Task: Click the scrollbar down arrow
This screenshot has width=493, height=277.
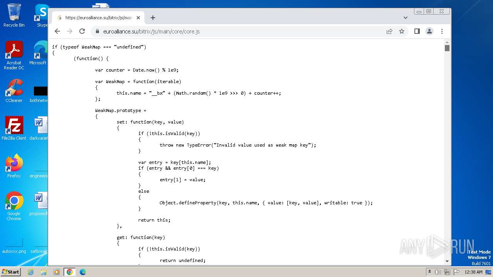Action: tap(447, 261)
